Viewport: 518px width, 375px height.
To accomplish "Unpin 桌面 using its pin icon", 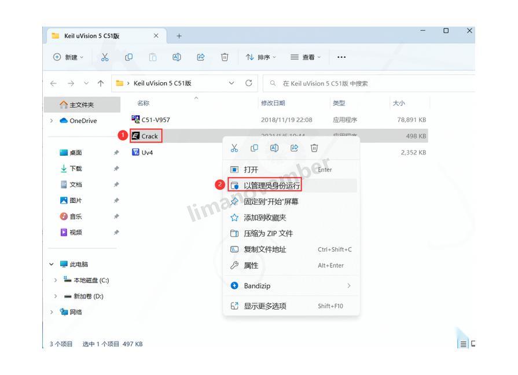I will tap(116, 153).
